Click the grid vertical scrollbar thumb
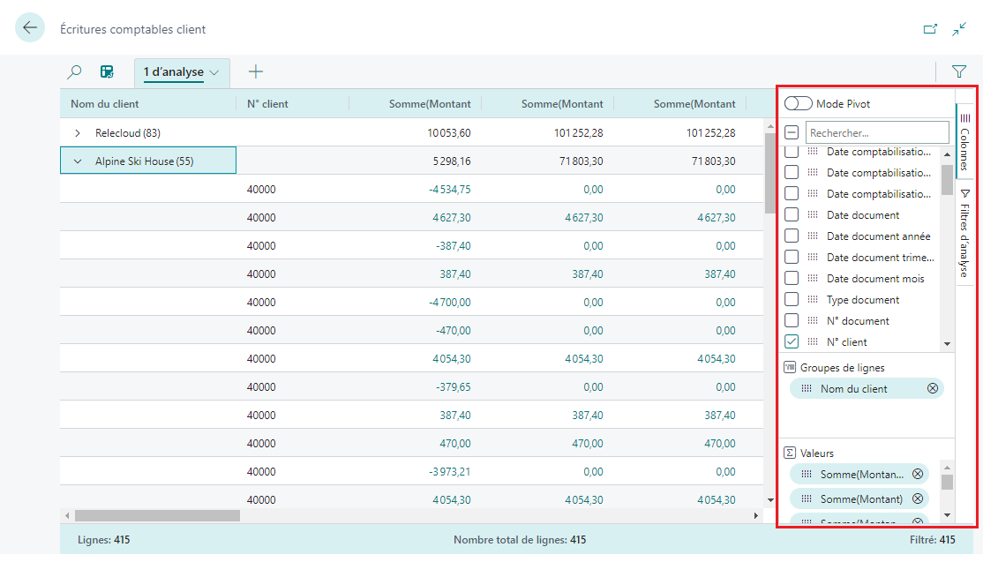The image size is (983, 562). pos(769,174)
